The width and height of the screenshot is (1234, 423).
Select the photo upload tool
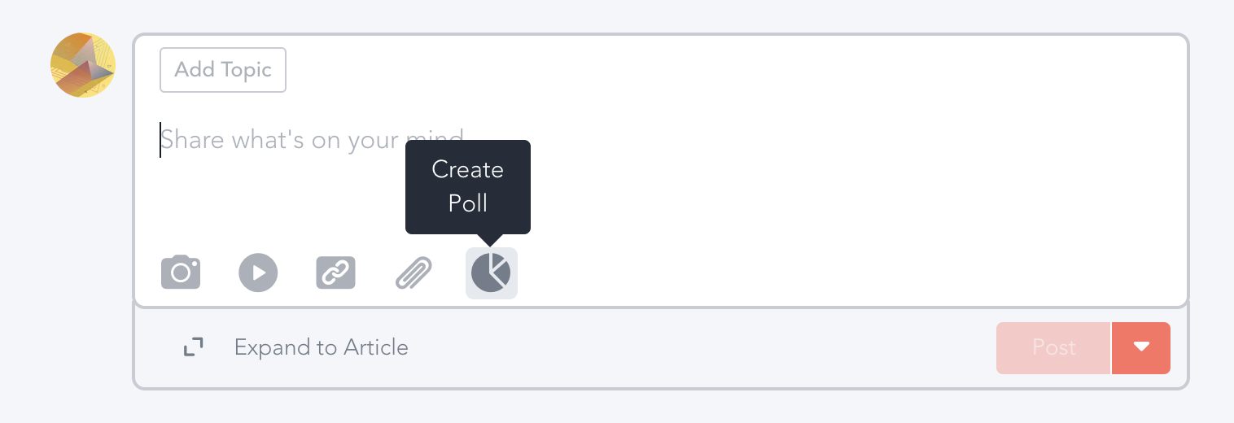pyautogui.click(x=181, y=273)
